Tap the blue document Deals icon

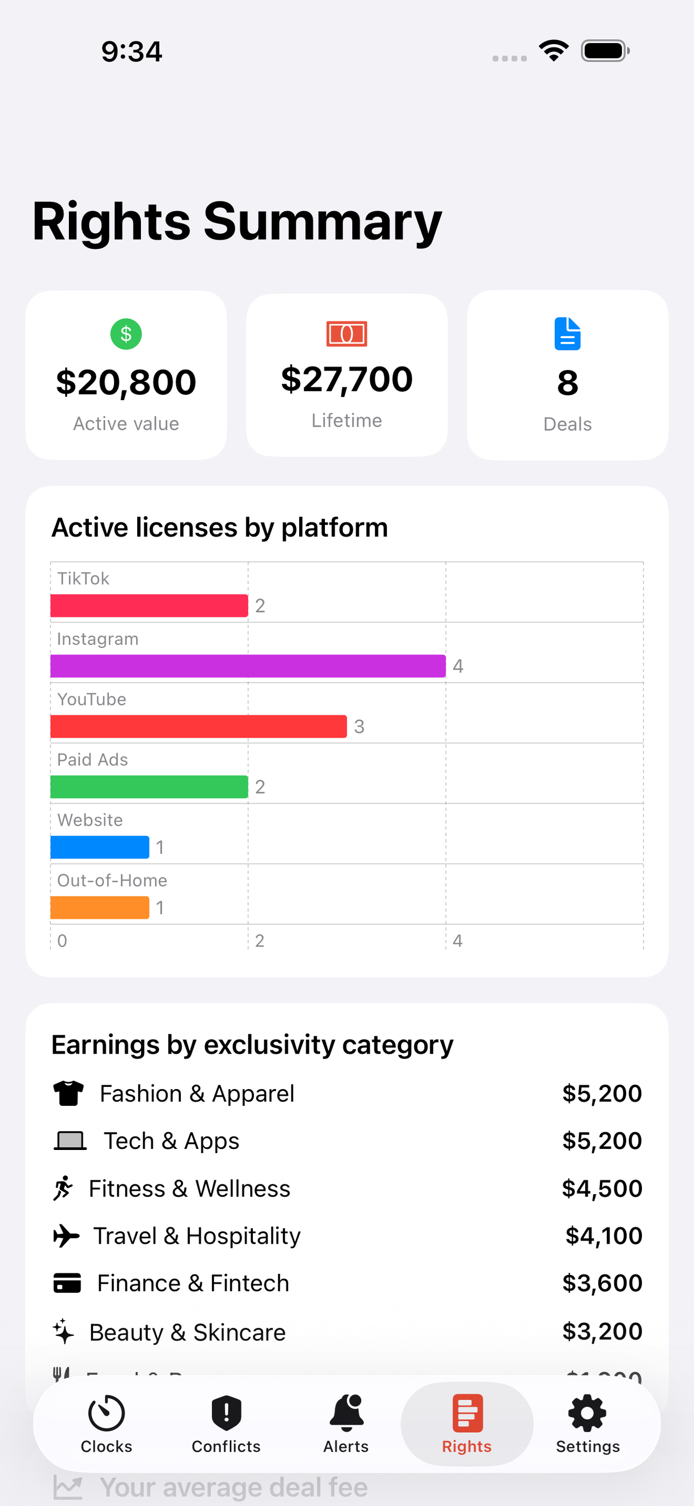click(567, 334)
